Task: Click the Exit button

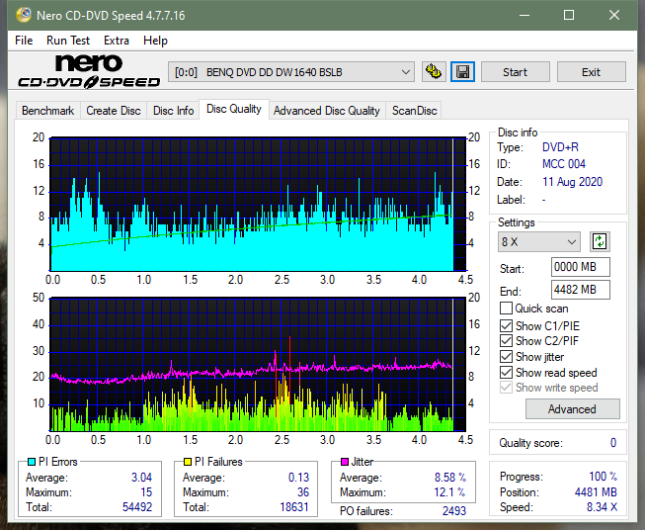Action: pos(591,72)
